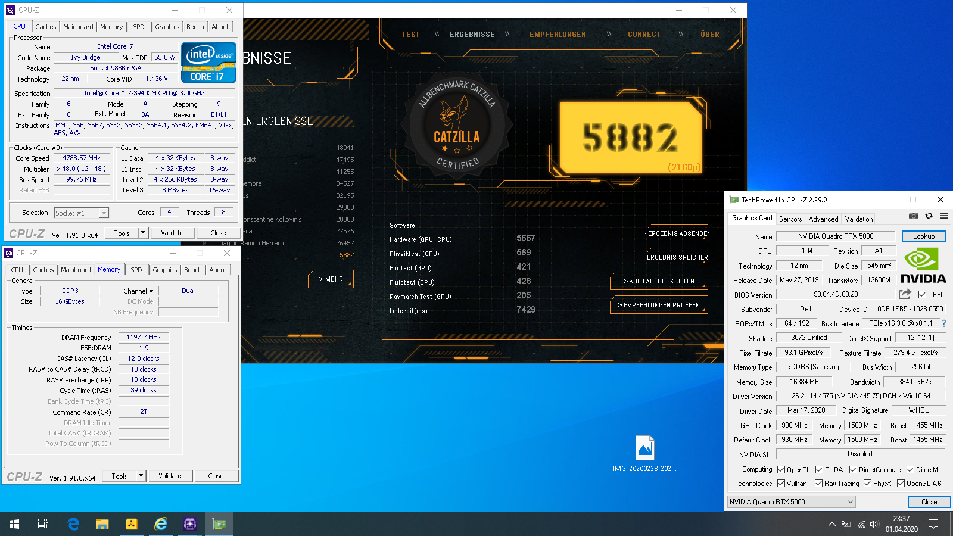Expand the Tools dropdown arrow in top CPU-Z
Viewport: 953px width, 536px height.
coord(143,233)
